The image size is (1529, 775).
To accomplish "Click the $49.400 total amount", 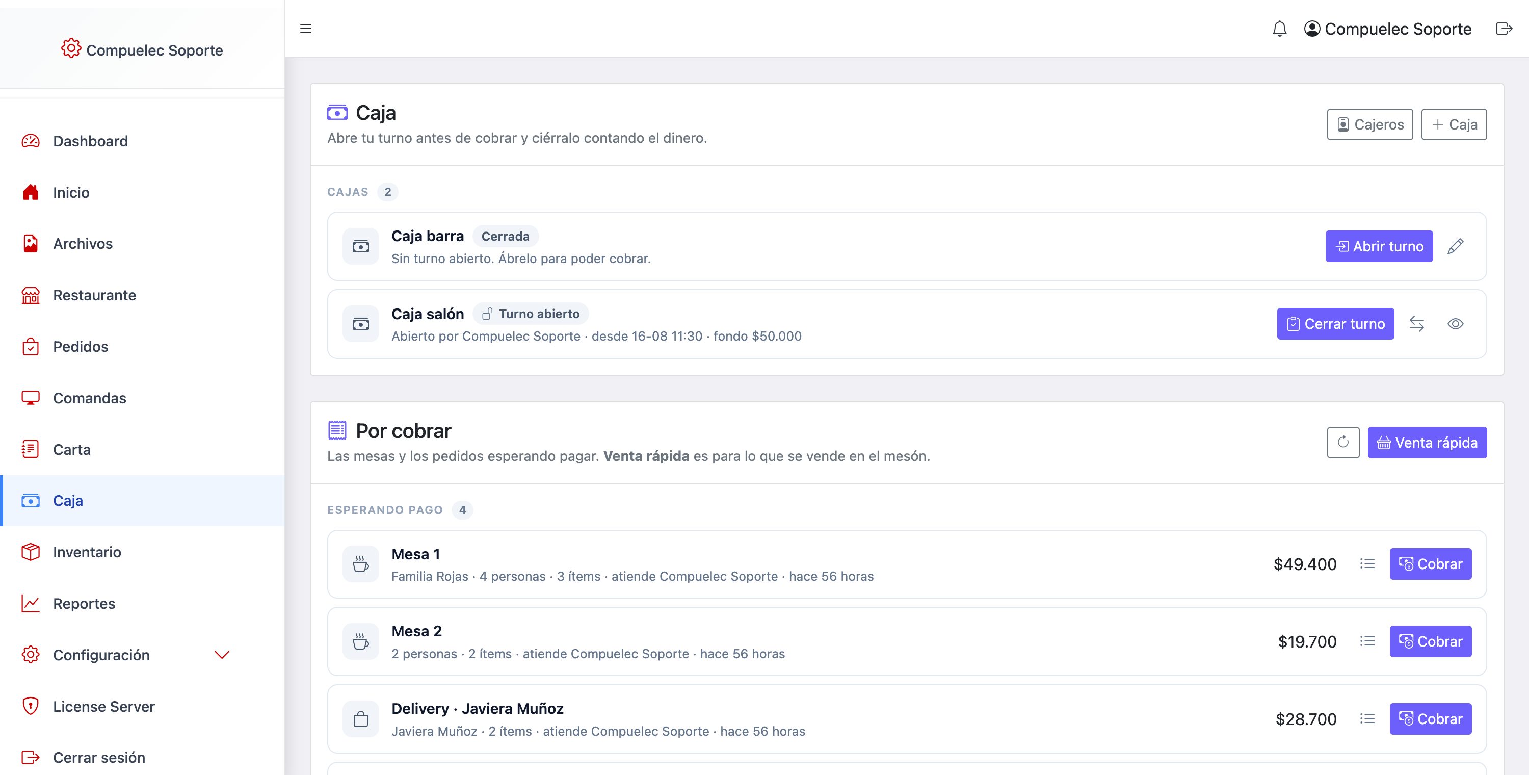I will [x=1305, y=563].
